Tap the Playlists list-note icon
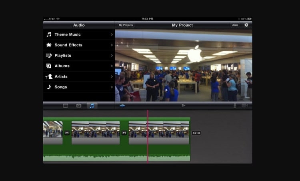300x181 pixels. click(49, 56)
